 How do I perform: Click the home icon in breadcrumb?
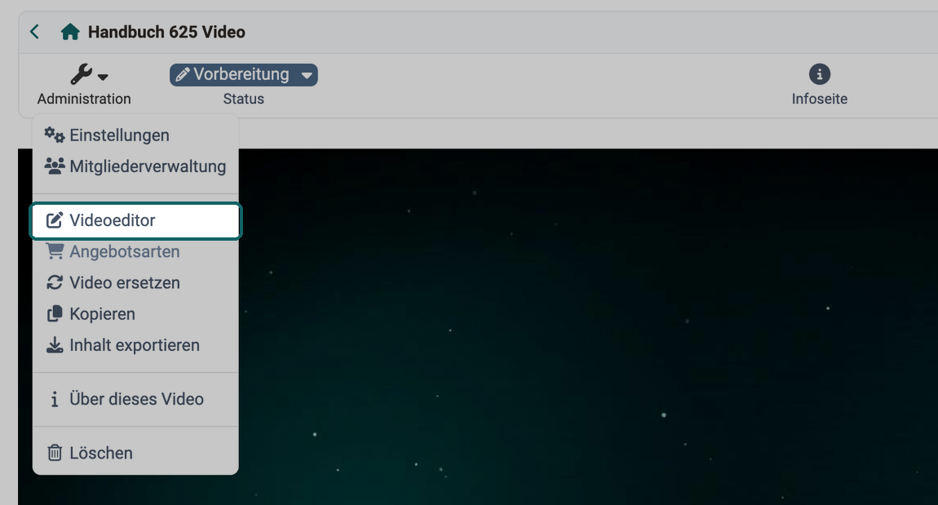click(x=70, y=32)
